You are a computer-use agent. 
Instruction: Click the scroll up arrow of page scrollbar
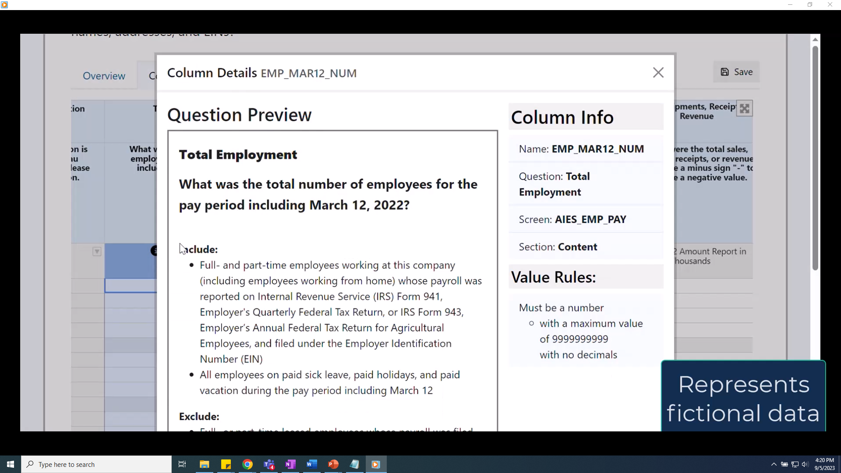tap(815, 39)
